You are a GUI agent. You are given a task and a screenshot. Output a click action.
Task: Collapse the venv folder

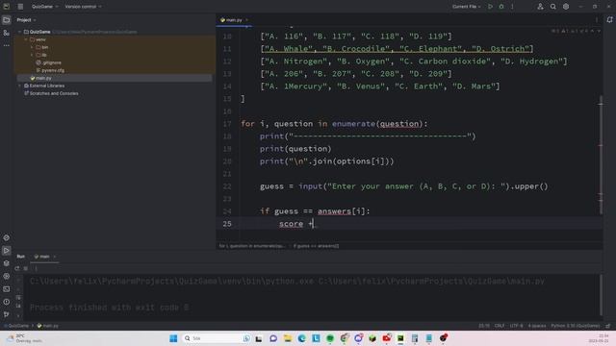click(26, 39)
